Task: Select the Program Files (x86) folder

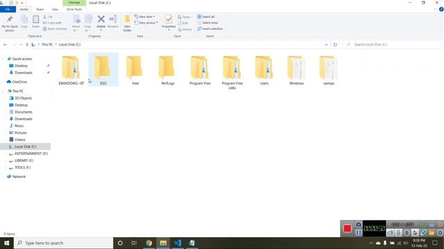Action: coord(232,73)
